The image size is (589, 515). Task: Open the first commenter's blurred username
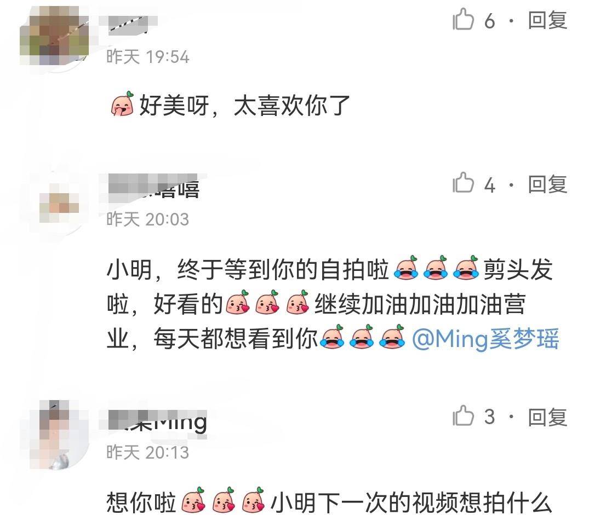128,25
